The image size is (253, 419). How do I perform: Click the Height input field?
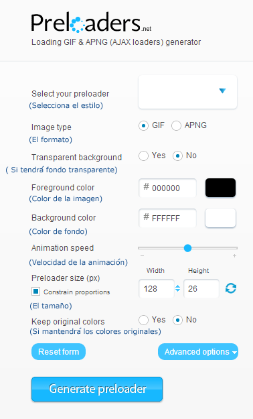(x=201, y=288)
